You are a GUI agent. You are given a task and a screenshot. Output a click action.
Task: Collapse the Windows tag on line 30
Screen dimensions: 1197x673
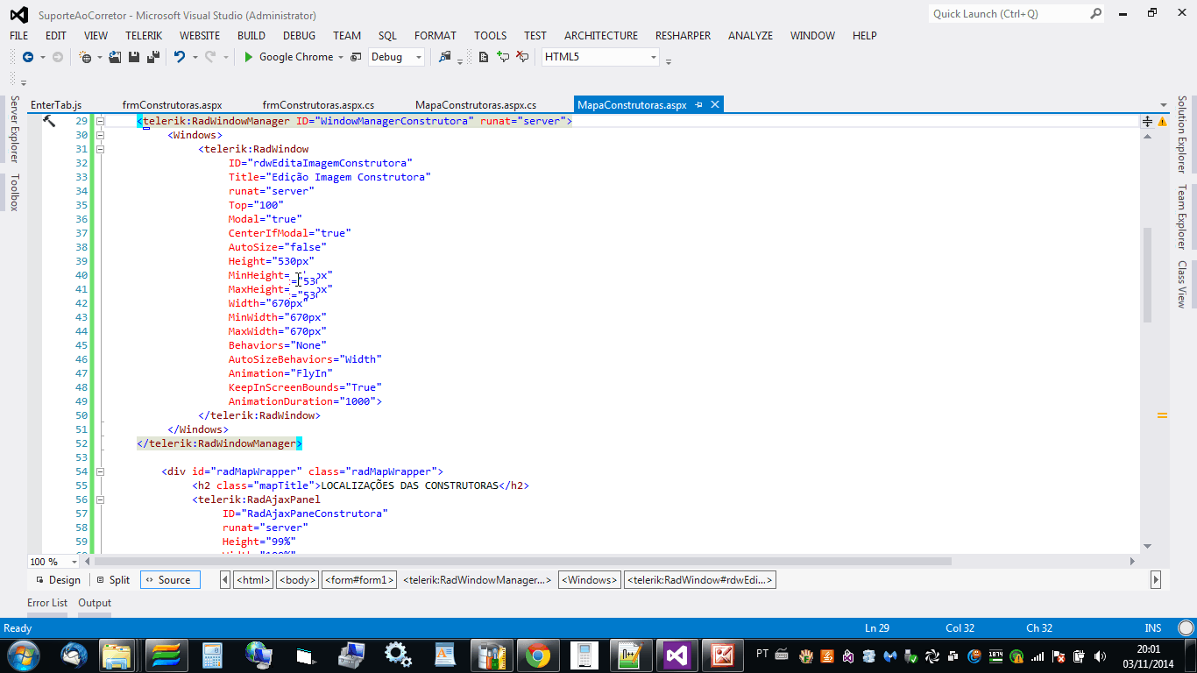point(100,135)
